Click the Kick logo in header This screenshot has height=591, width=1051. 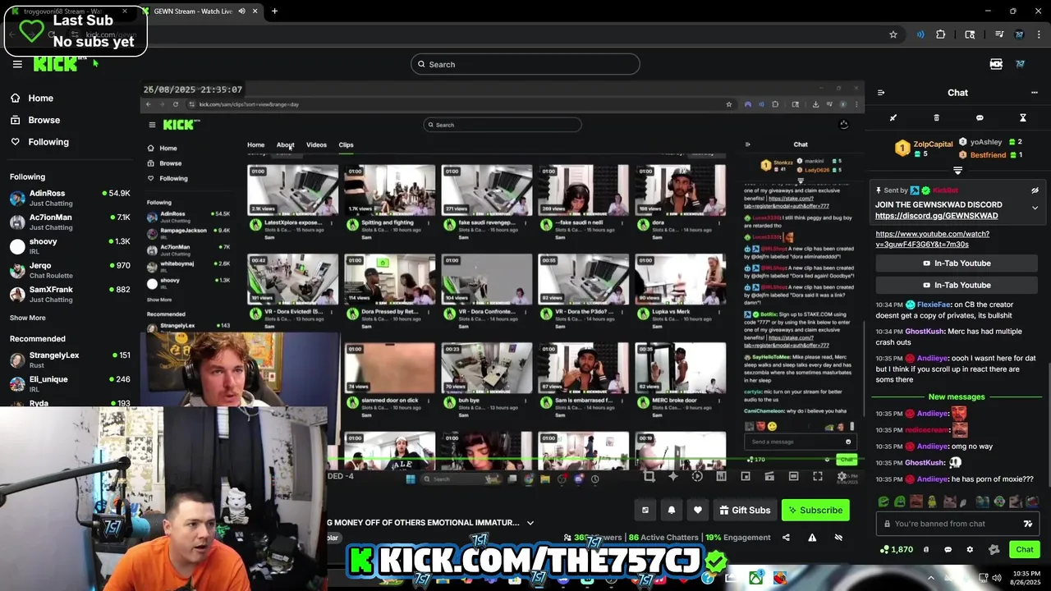coord(56,64)
